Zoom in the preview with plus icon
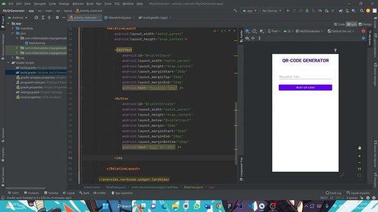378x212 pixels. 360,156
